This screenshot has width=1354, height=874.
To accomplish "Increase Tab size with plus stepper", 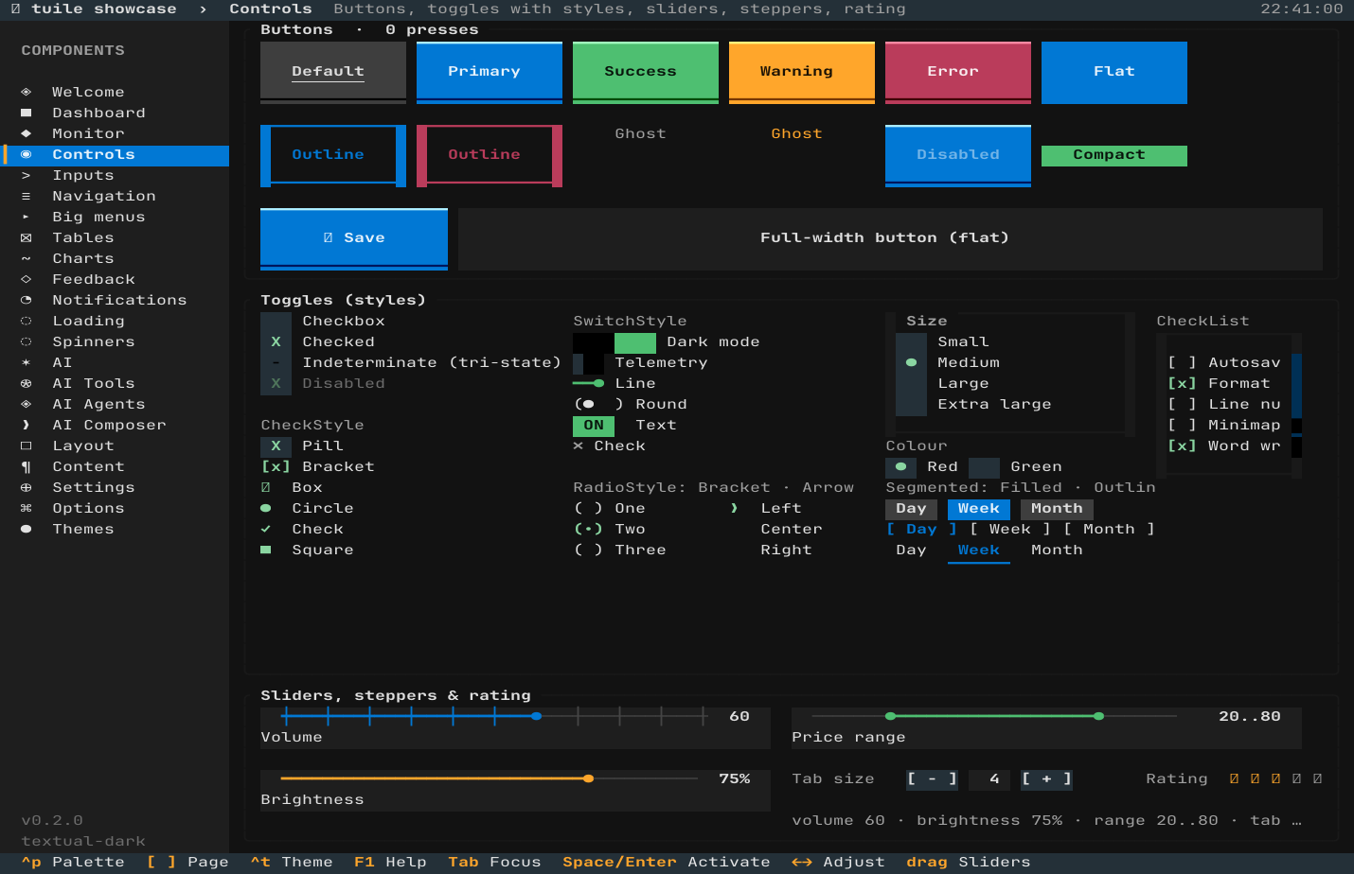I will (1046, 778).
